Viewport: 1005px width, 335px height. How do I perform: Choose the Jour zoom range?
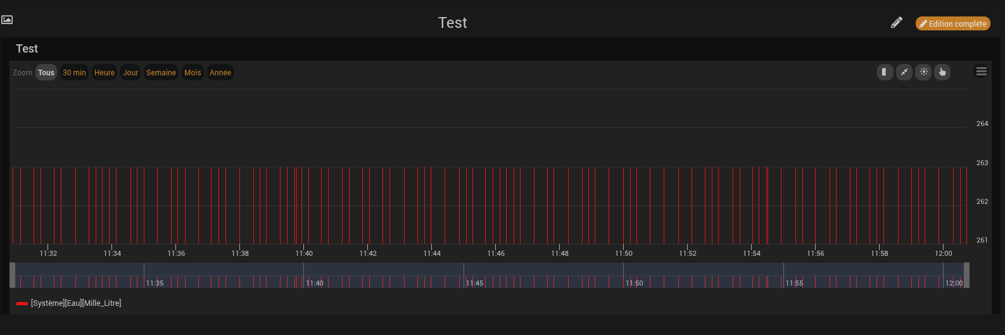(130, 73)
